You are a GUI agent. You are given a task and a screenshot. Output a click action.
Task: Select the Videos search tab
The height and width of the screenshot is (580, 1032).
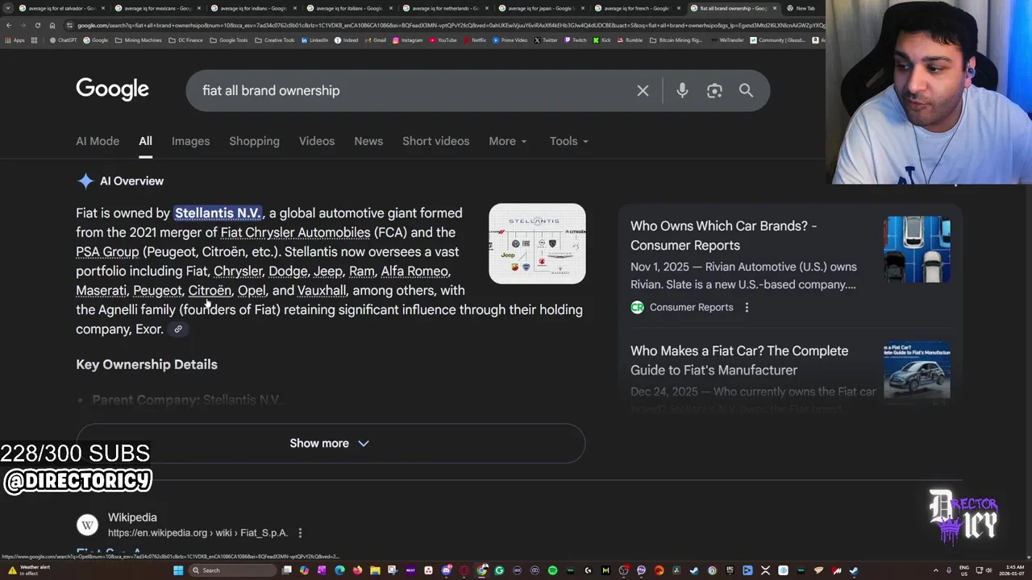(x=317, y=141)
